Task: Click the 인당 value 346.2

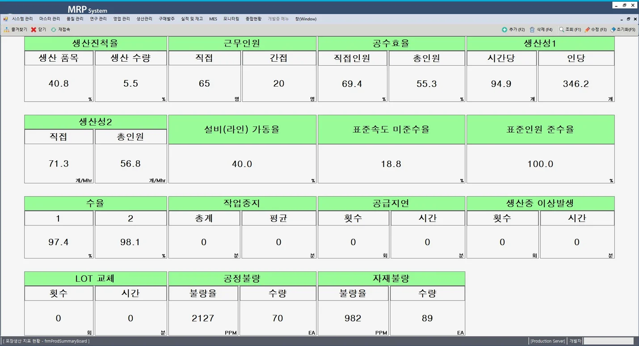Action: click(576, 83)
